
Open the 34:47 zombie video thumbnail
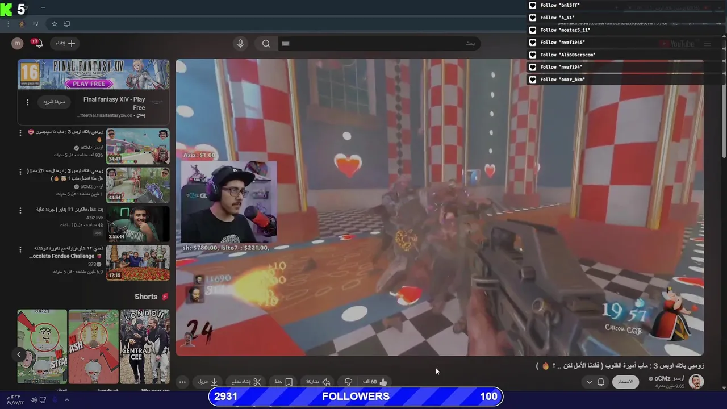coord(138,146)
